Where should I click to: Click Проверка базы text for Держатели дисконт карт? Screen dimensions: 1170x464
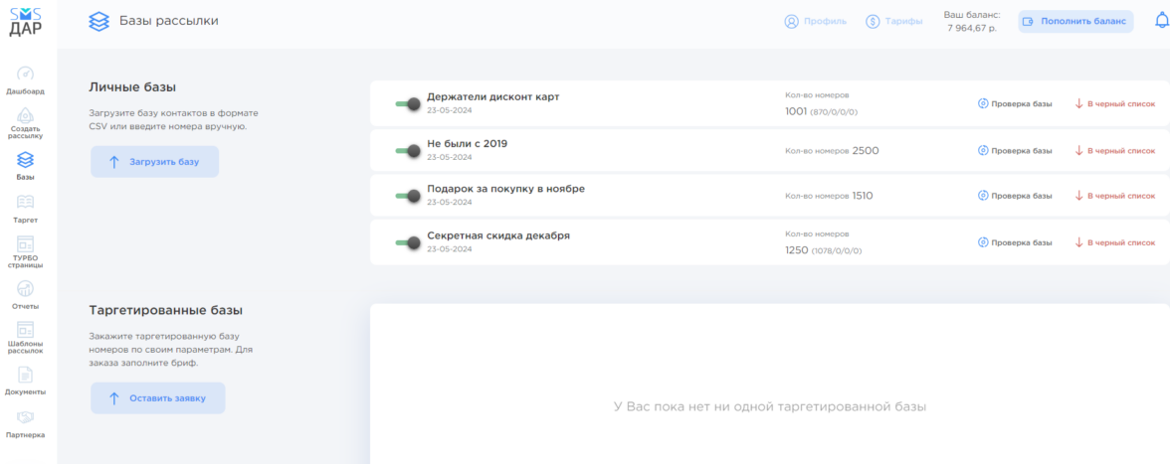tap(1022, 104)
